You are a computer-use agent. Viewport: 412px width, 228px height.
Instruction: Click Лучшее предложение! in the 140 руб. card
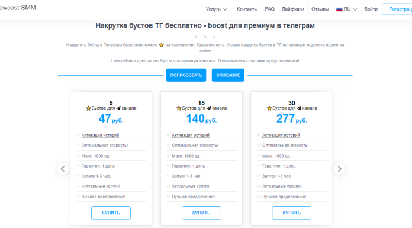[x=194, y=197]
